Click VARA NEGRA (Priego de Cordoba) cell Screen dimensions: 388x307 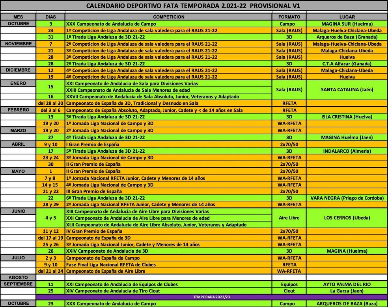(x=347, y=198)
